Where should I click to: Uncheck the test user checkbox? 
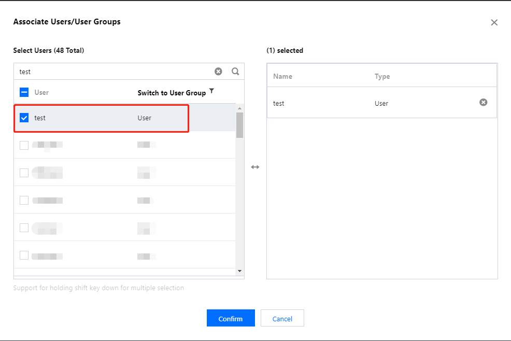point(24,118)
